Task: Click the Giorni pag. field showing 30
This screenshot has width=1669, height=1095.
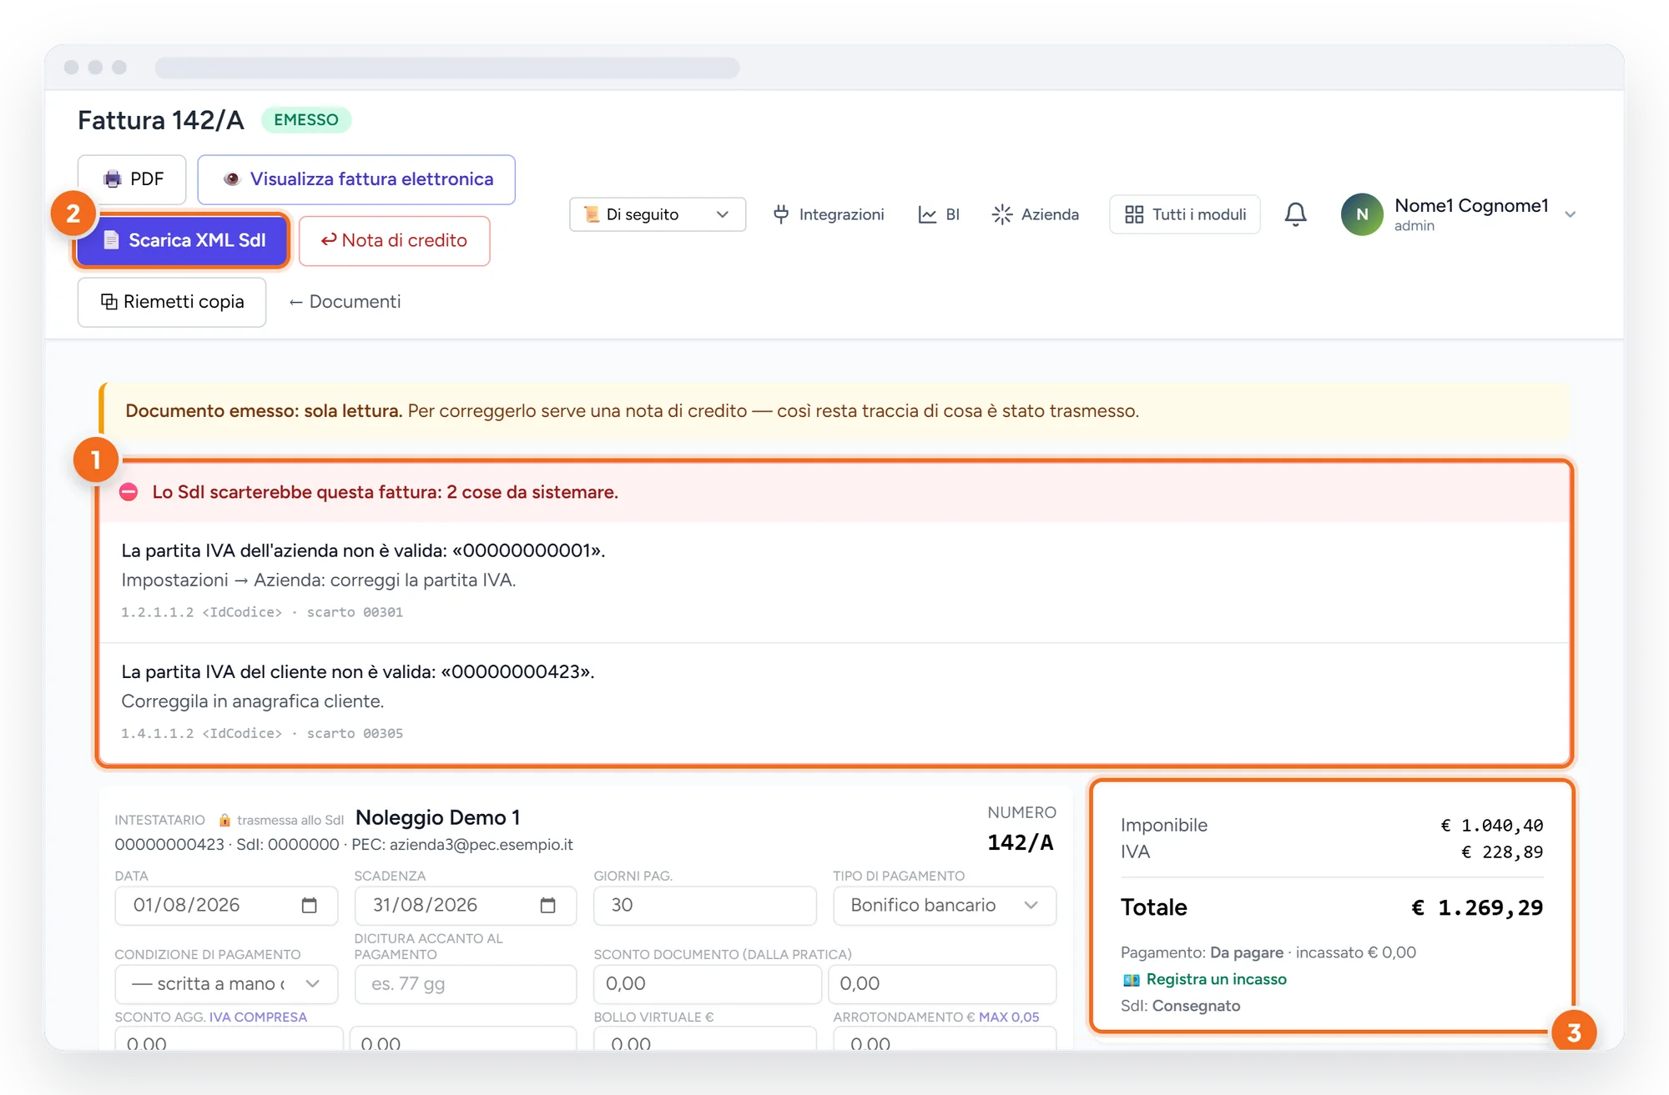Action: pos(704,906)
